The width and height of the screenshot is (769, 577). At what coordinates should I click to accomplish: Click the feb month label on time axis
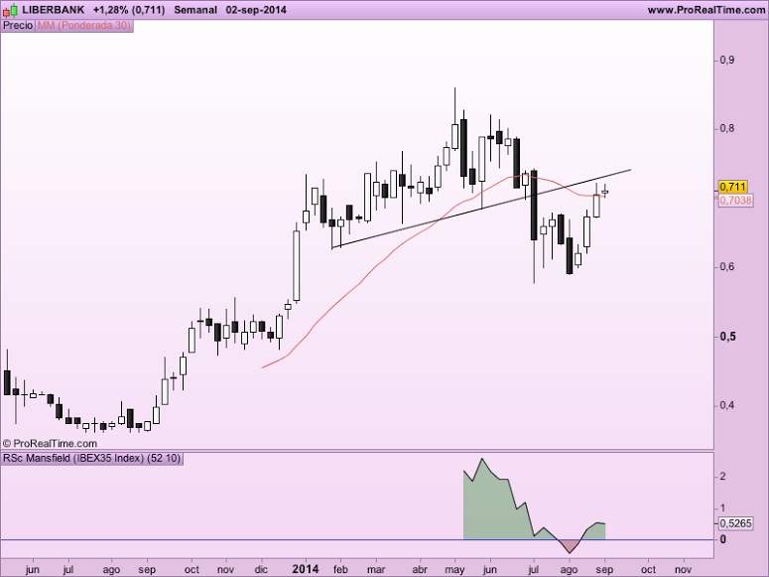click(x=340, y=570)
